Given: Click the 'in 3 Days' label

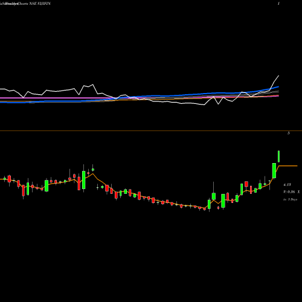Looking at the screenshot, I should pyautogui.click(x=291, y=199).
